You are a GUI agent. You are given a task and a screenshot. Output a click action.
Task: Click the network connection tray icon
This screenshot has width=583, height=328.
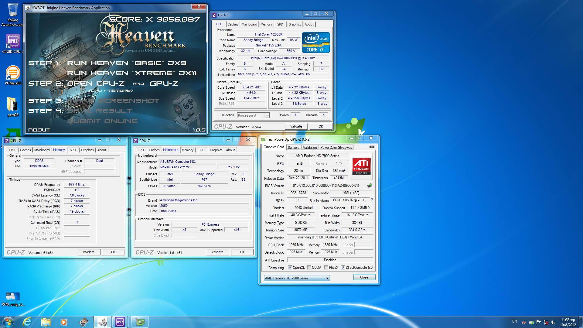pyautogui.click(x=546, y=322)
